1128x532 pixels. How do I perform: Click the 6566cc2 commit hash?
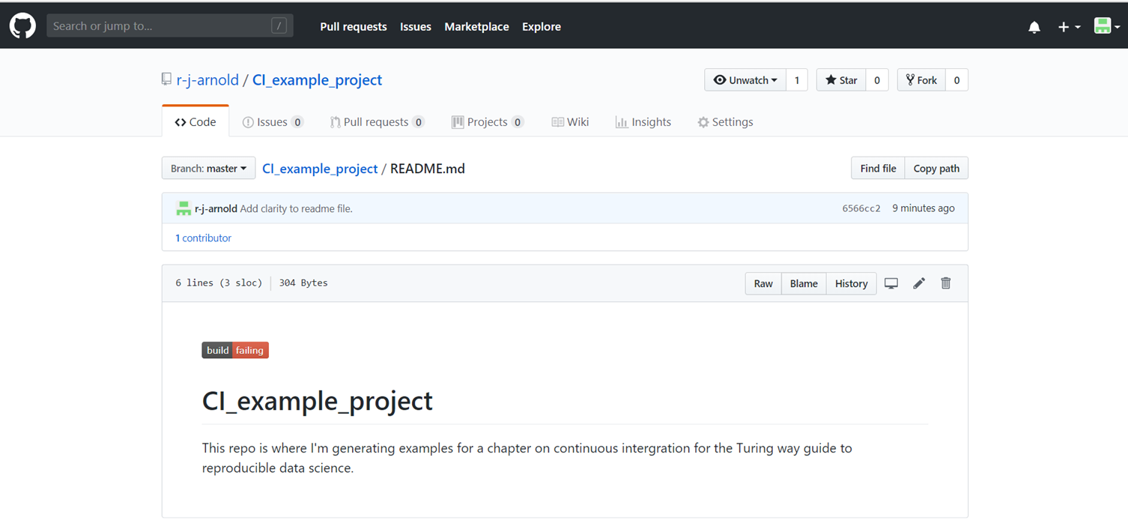tap(861, 208)
